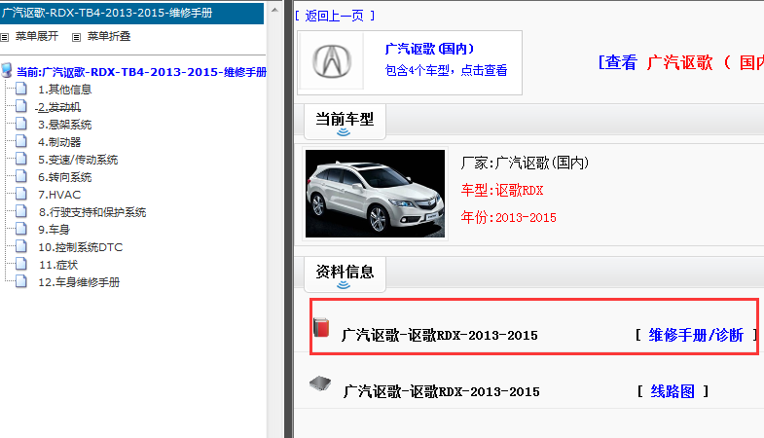The height and width of the screenshot is (438, 764).
Task: Click the page icon next to 12.车身维修手册
Action: [21, 281]
